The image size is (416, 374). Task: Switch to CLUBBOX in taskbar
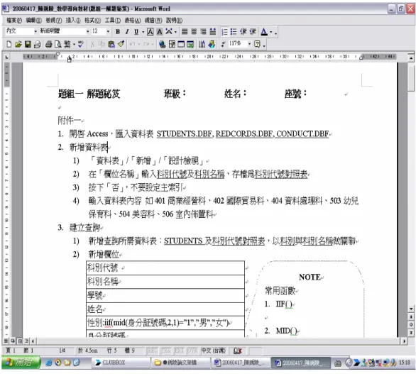click(121, 363)
